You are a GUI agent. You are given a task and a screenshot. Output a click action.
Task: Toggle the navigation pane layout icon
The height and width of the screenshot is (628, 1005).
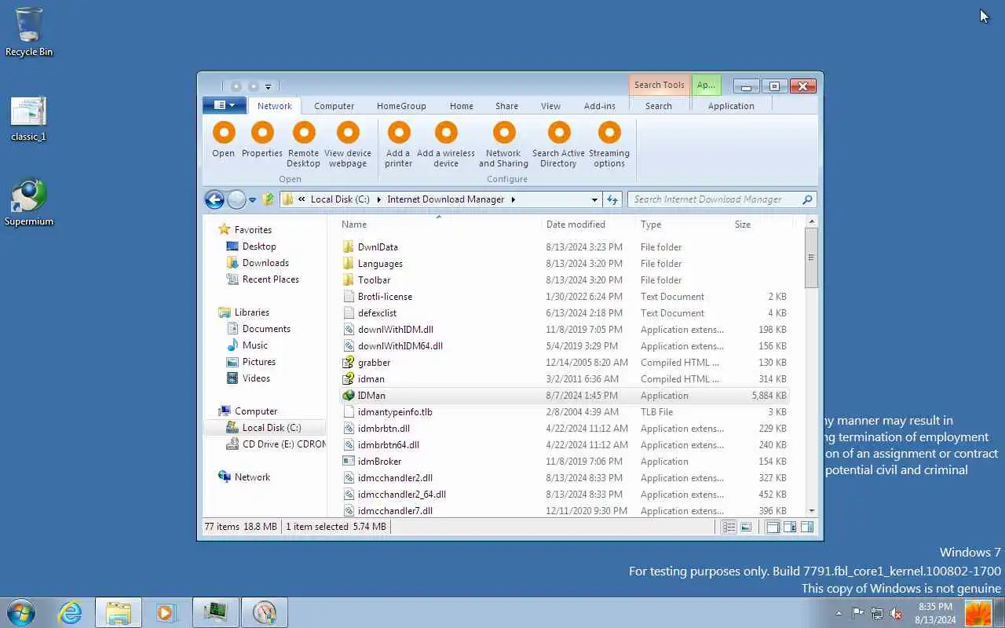coord(773,528)
